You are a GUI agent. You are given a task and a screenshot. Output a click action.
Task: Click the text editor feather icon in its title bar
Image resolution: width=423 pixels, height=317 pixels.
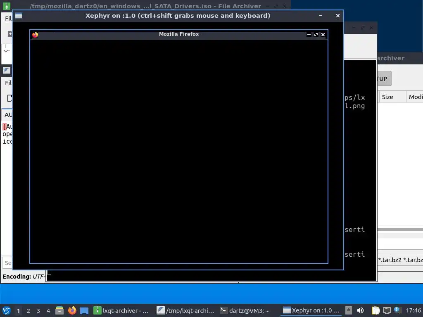tap(7, 71)
